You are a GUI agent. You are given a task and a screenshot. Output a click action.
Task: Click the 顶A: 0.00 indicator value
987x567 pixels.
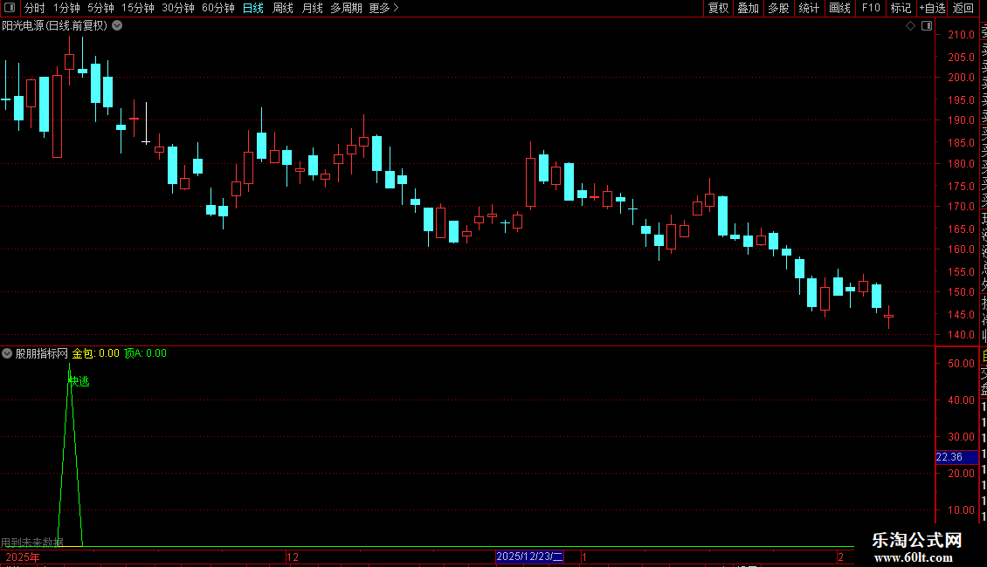145,353
